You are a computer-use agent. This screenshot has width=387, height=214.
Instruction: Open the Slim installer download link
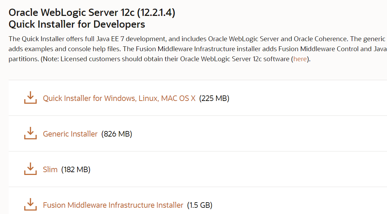point(50,169)
